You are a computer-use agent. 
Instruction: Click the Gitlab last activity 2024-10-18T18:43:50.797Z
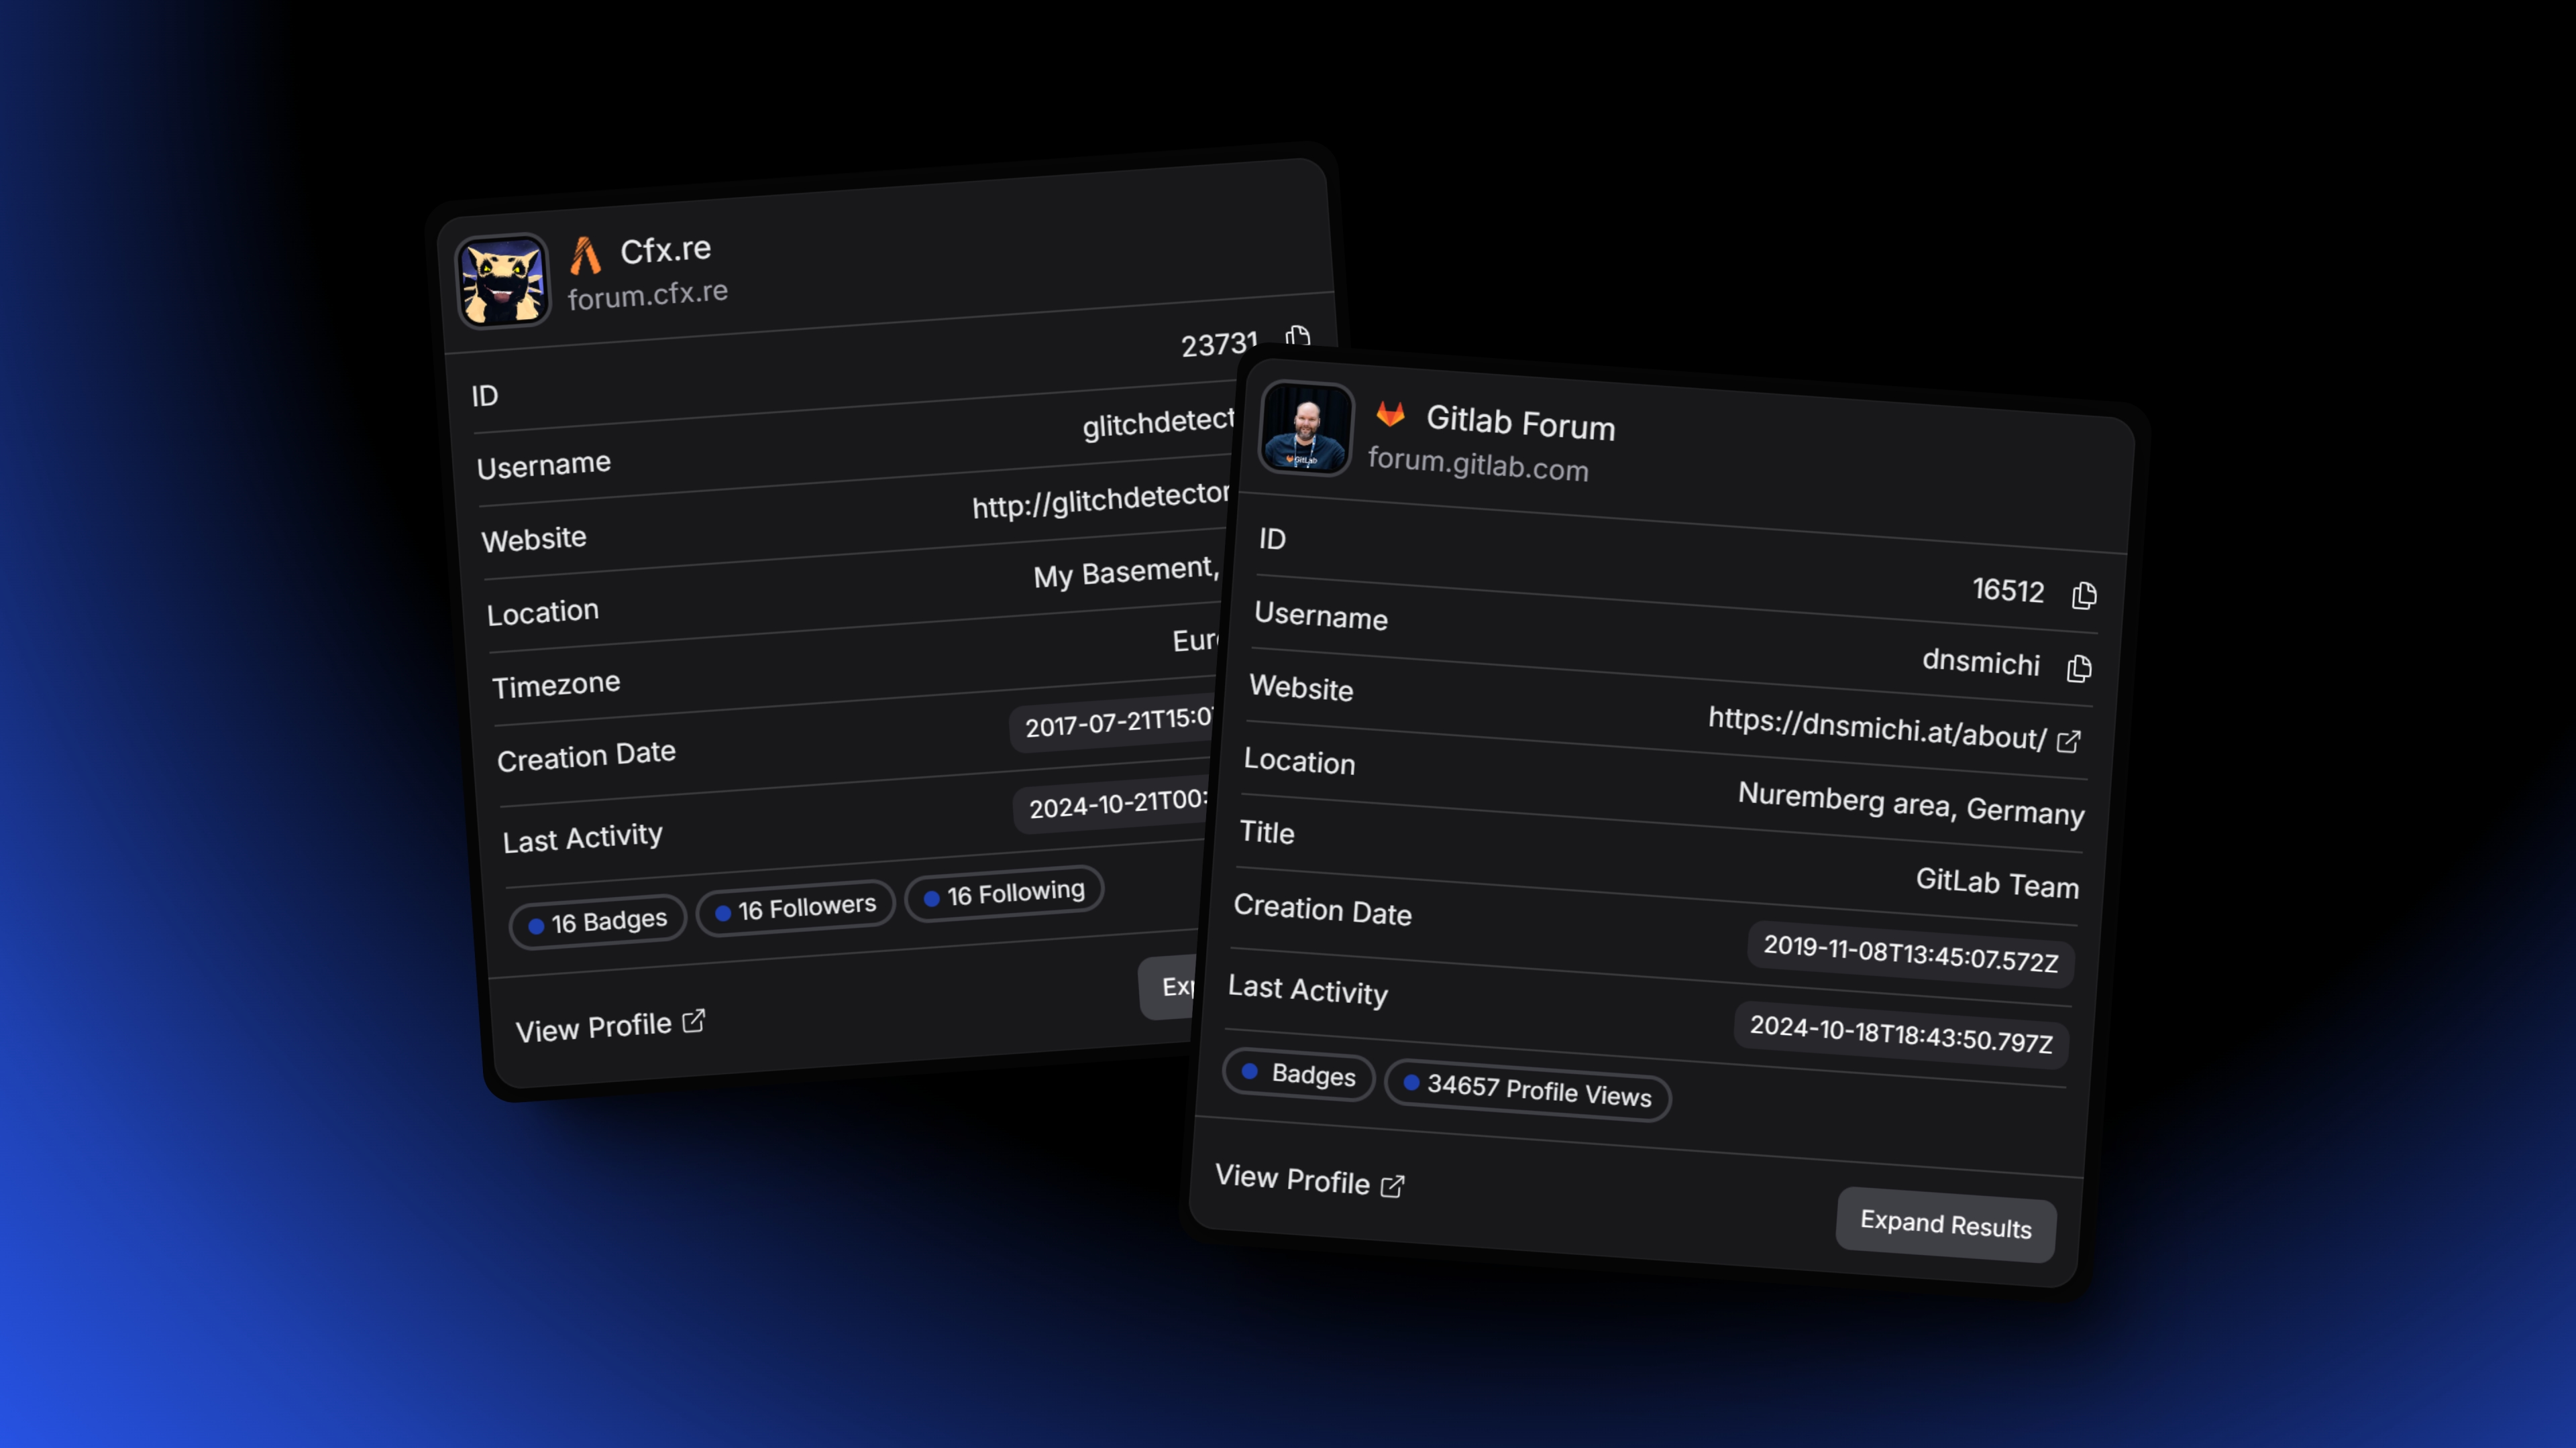click(1901, 1034)
